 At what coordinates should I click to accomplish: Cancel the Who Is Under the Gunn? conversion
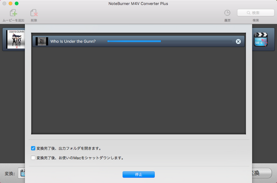[x=238, y=42]
